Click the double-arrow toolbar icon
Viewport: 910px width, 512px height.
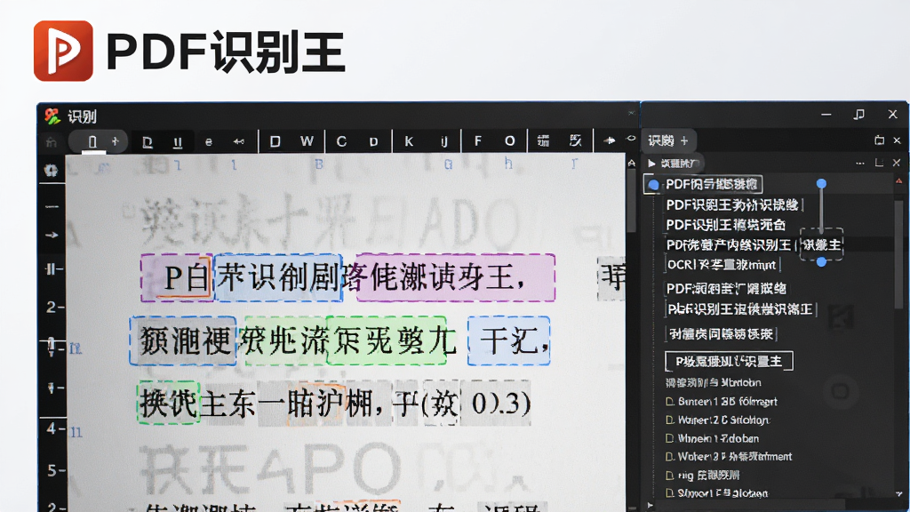[x=238, y=141]
